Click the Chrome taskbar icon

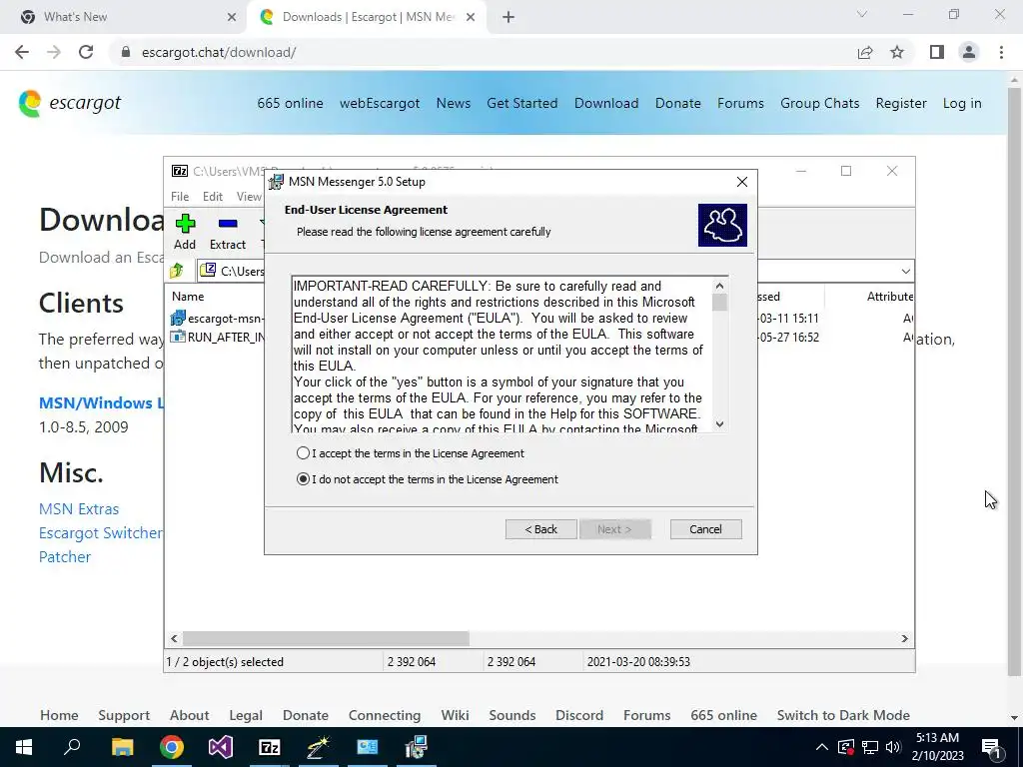coord(172,747)
